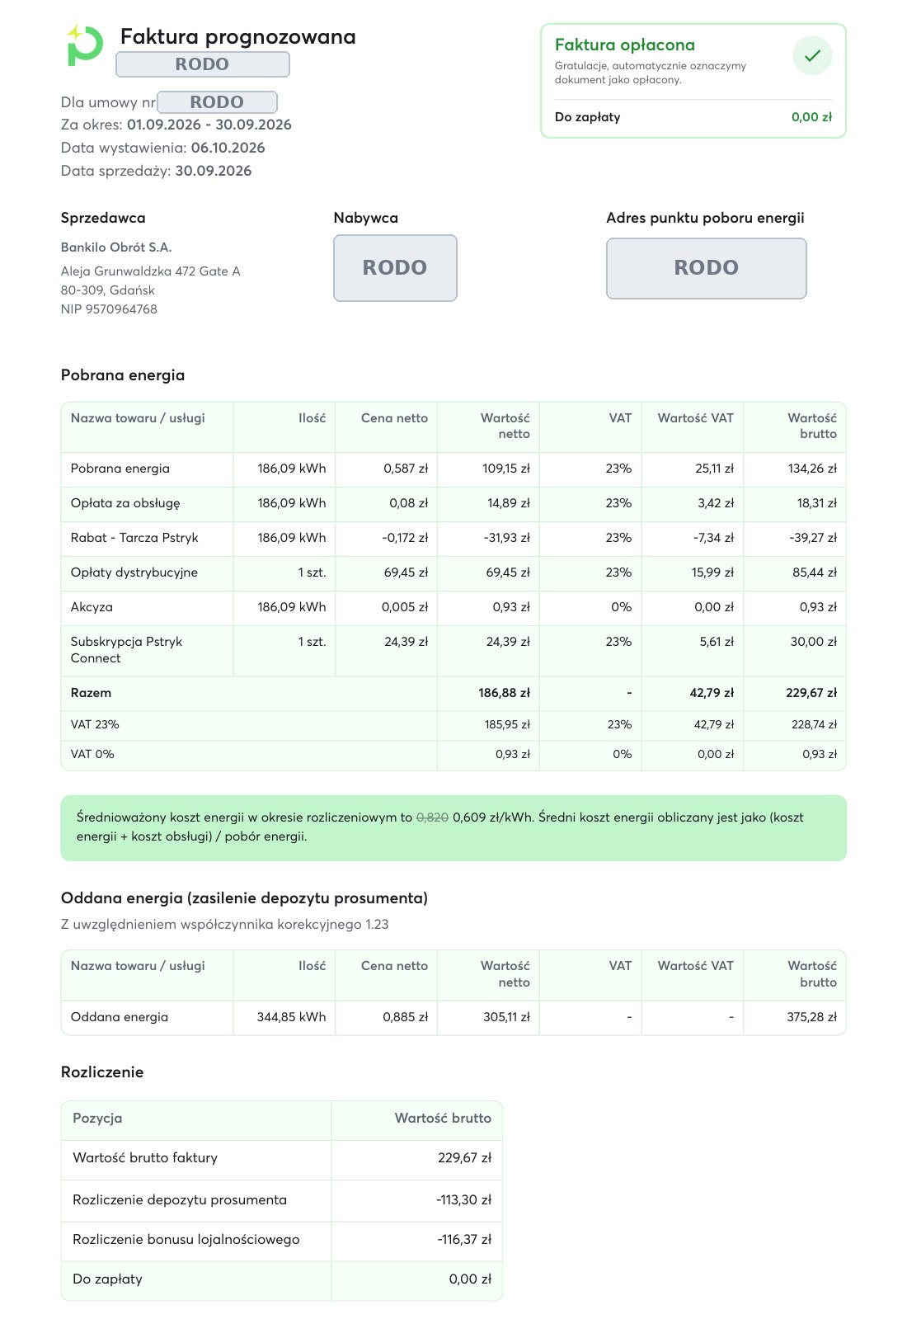Click the energy point address RODO box
This screenshot has height=1338, width=907.
pos(707,268)
